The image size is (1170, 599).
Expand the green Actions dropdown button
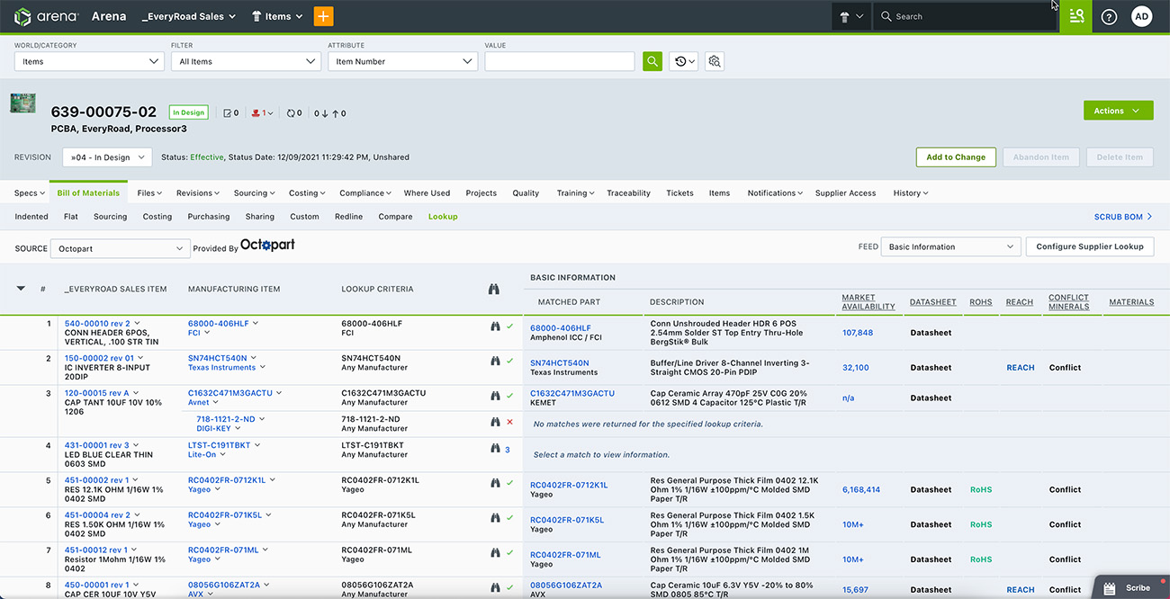(1118, 111)
